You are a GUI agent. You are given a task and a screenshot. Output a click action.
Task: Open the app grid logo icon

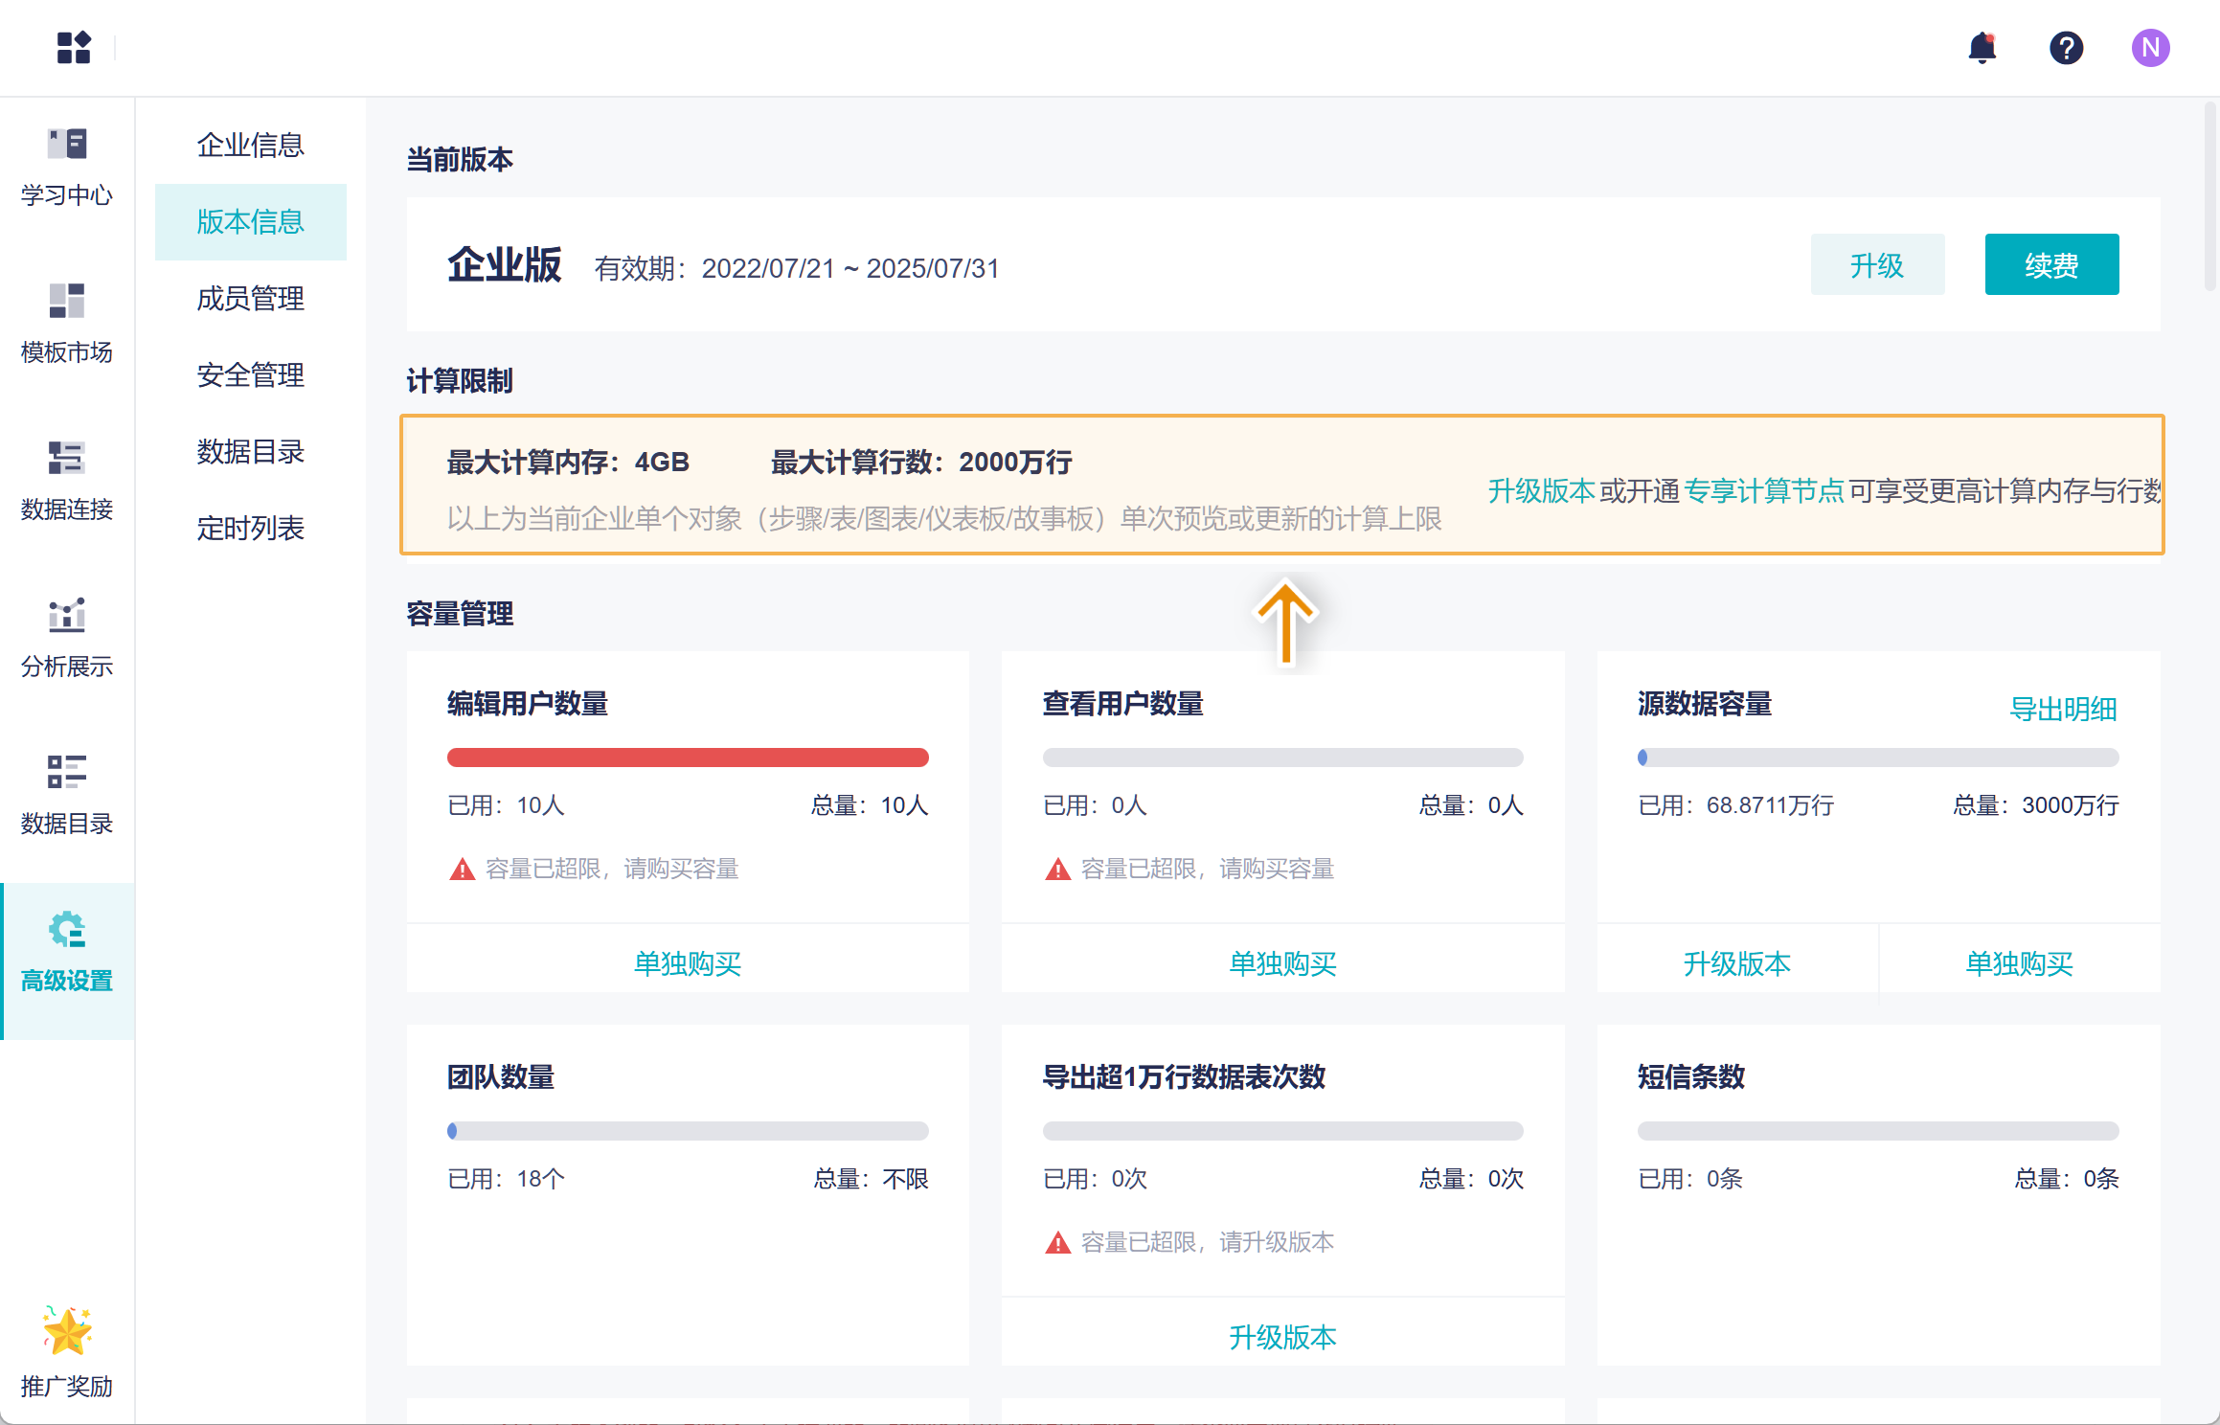coord(74,47)
